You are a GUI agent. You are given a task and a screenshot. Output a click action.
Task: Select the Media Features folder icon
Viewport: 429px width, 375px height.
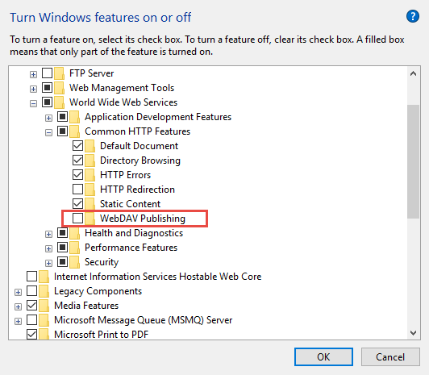tap(44, 306)
